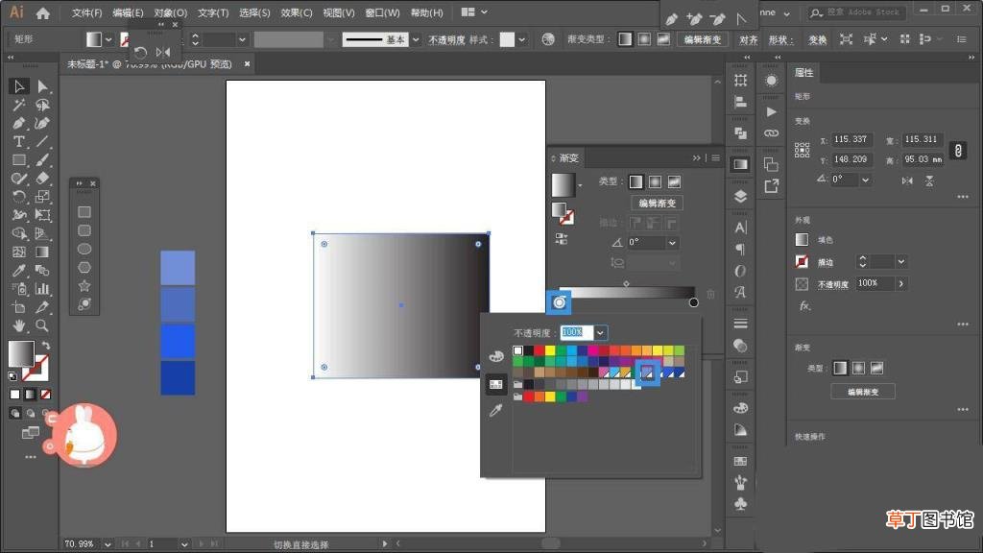Image resolution: width=983 pixels, height=553 pixels.
Task: Click 编辑渐变 button in Gradient panel
Action: click(x=657, y=204)
